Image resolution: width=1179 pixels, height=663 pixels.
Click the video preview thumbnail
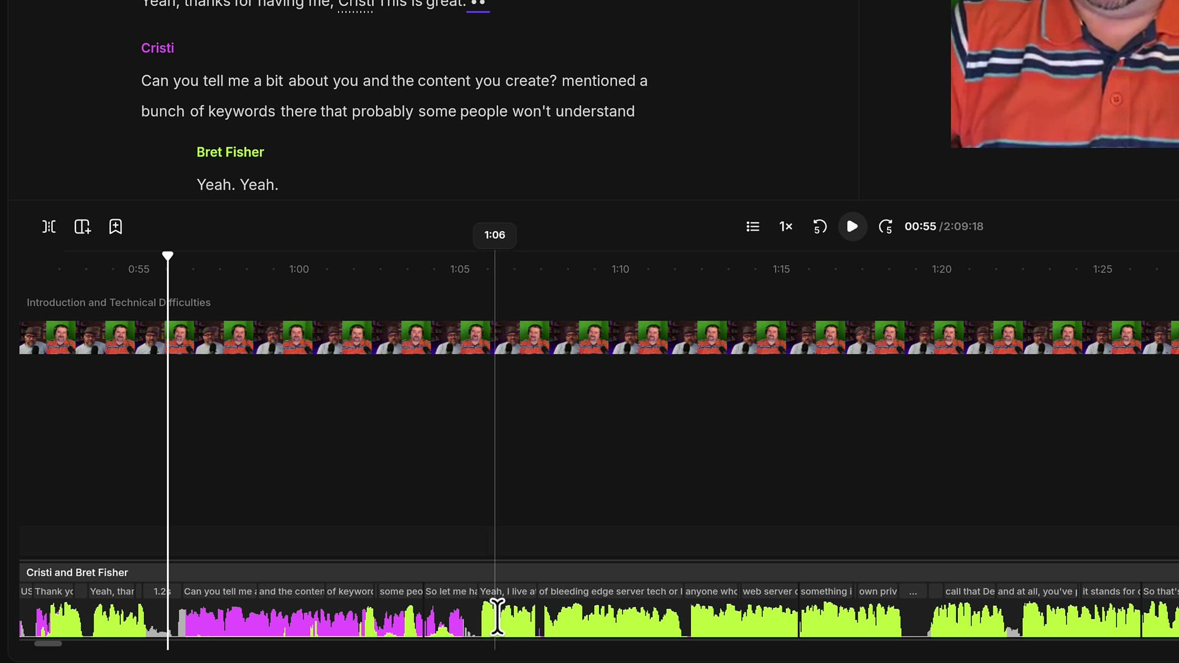1065,74
